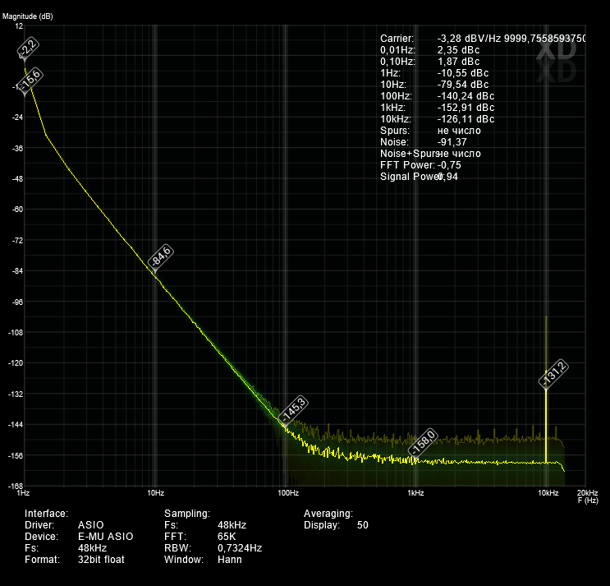The height and width of the screenshot is (586, 610).
Task: Select the -84,6 marker at 10Hz
Action: 161,256
